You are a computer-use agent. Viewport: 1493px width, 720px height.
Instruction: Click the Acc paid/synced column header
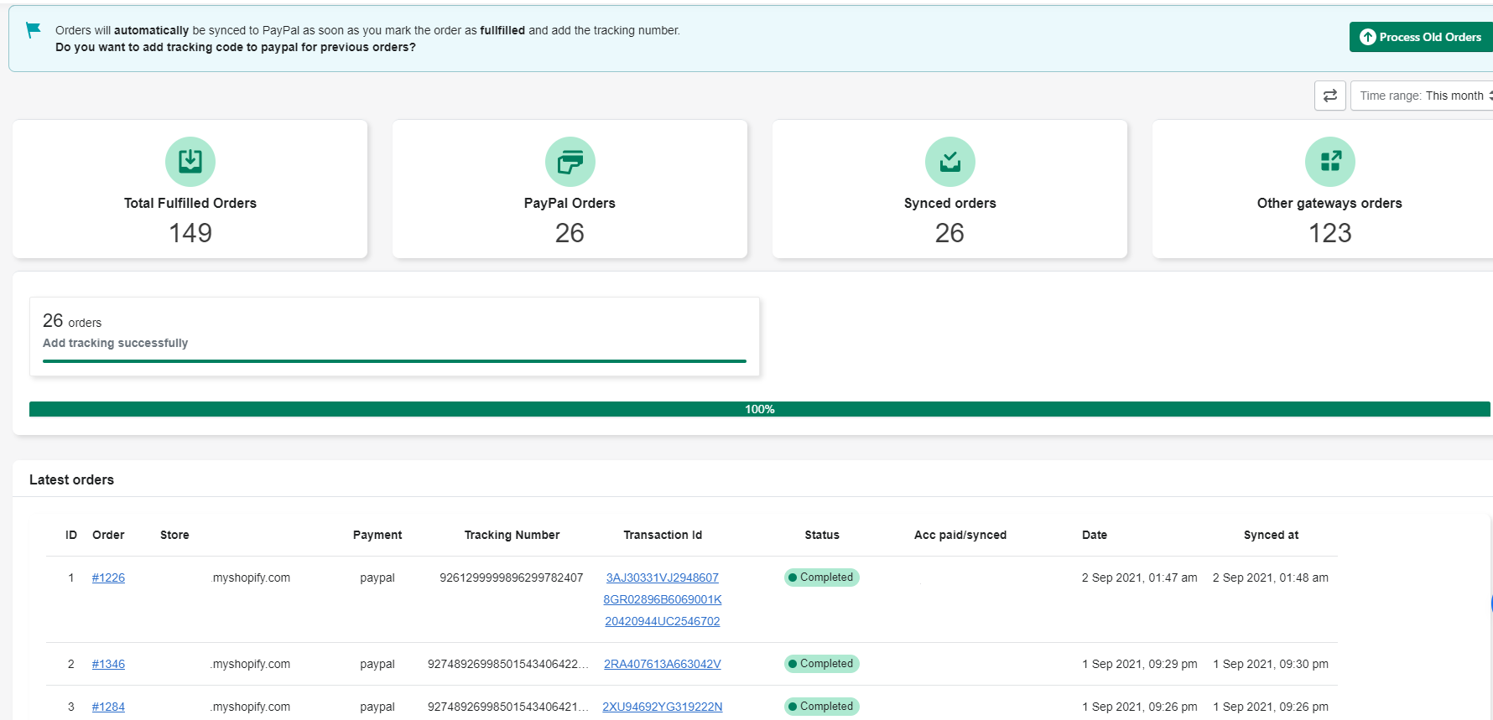pyautogui.click(x=960, y=535)
